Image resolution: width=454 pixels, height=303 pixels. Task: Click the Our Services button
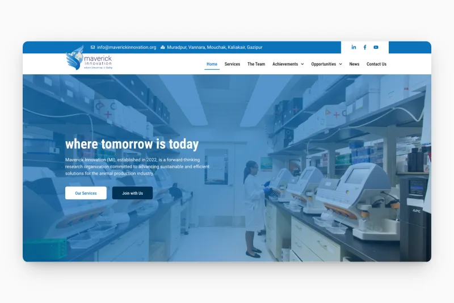(x=86, y=193)
